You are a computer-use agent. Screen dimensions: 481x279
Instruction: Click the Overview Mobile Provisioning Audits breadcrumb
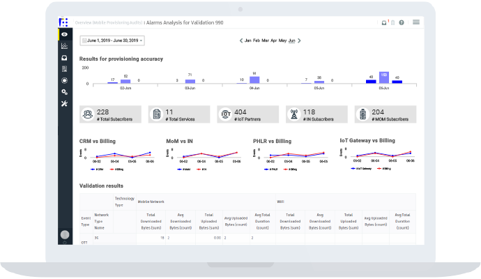(109, 23)
